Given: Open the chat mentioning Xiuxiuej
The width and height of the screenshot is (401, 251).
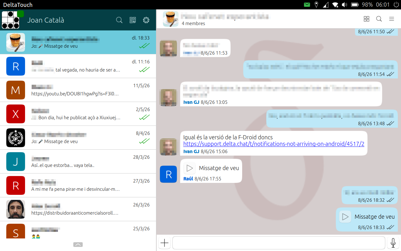Looking at the screenshot, I should click(x=78, y=114).
